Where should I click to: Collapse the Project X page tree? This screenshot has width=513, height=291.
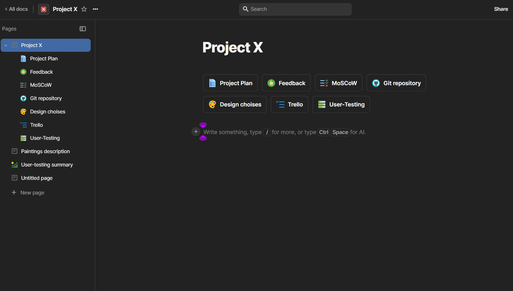(6, 45)
